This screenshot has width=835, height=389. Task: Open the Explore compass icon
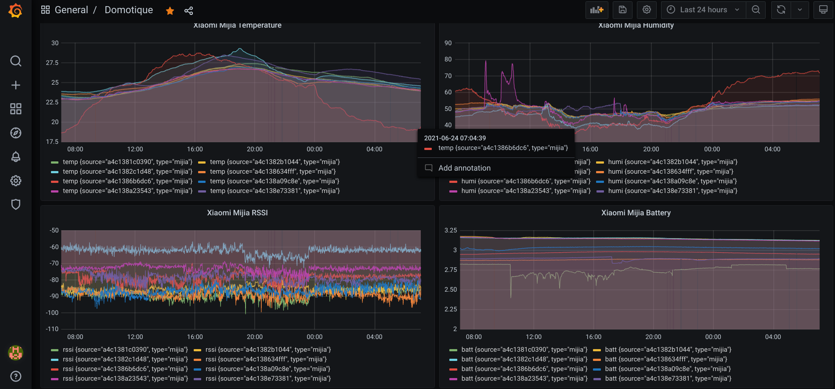16,133
